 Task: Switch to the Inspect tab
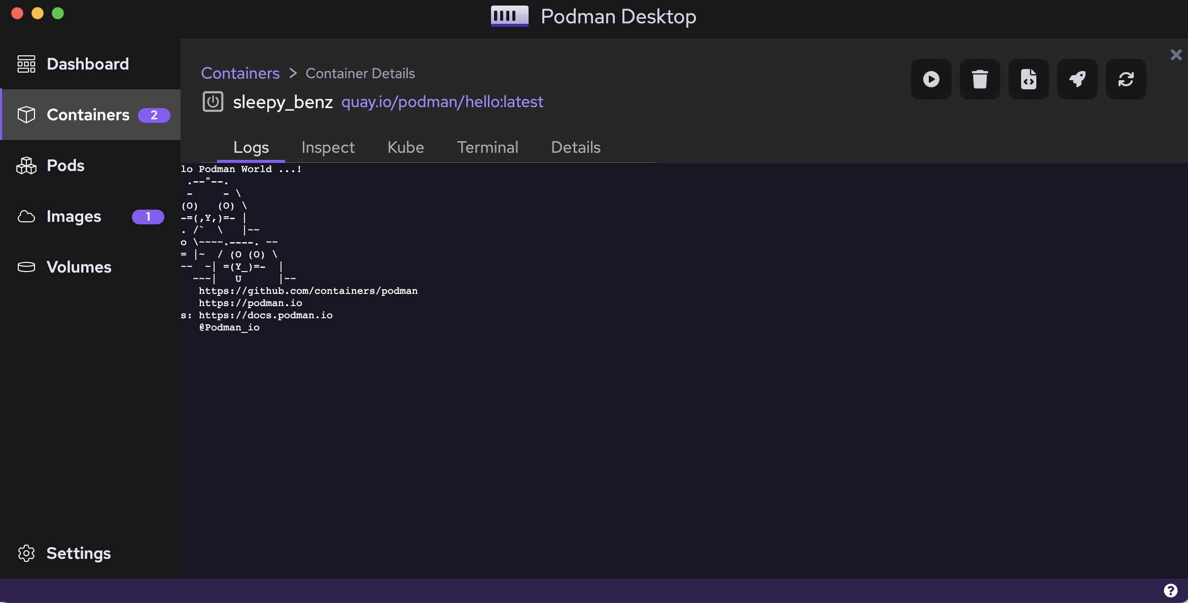(328, 147)
